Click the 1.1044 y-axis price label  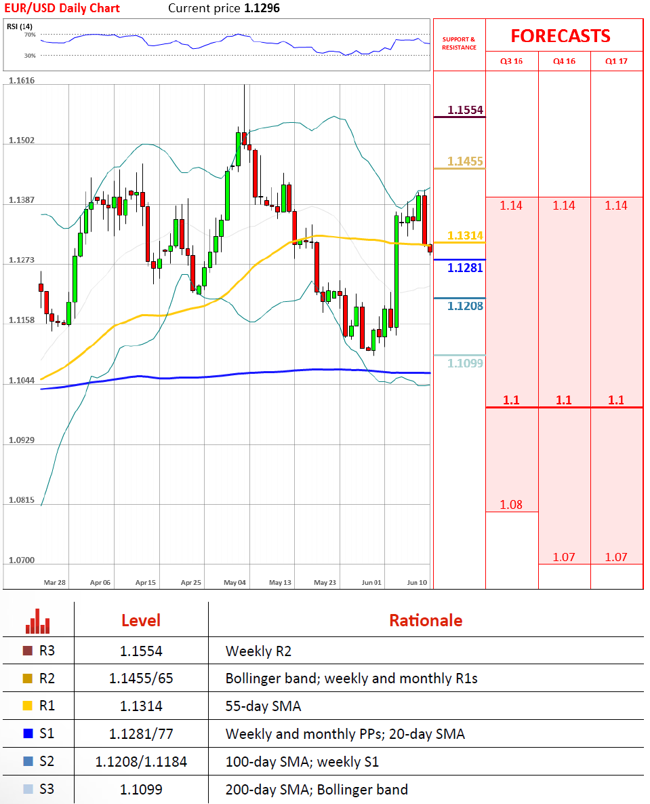point(22,380)
